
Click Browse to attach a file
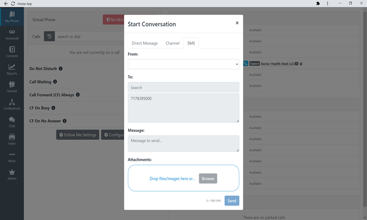[208, 178]
